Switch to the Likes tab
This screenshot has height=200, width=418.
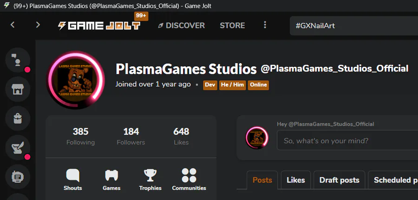tap(296, 180)
